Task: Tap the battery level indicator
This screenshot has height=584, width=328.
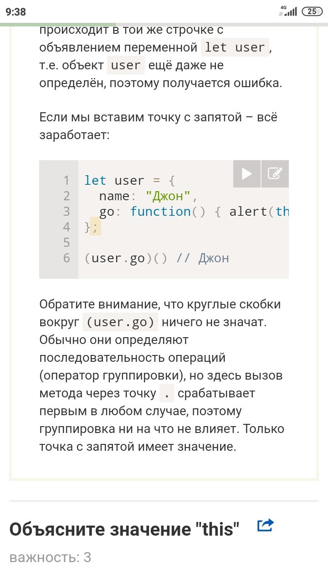Action: point(312,11)
